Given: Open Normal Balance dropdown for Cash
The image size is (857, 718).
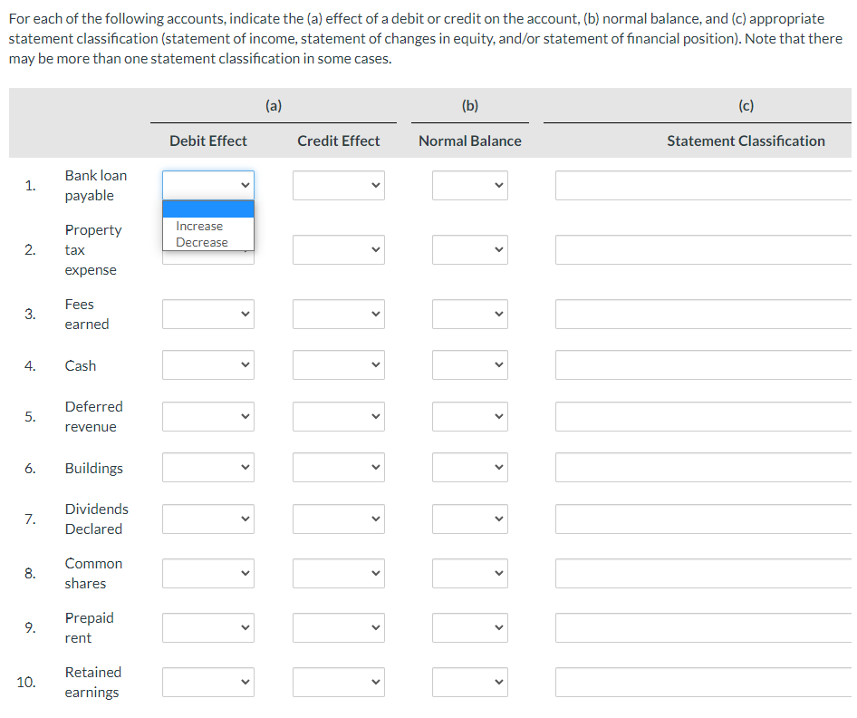Looking at the screenshot, I should [470, 364].
